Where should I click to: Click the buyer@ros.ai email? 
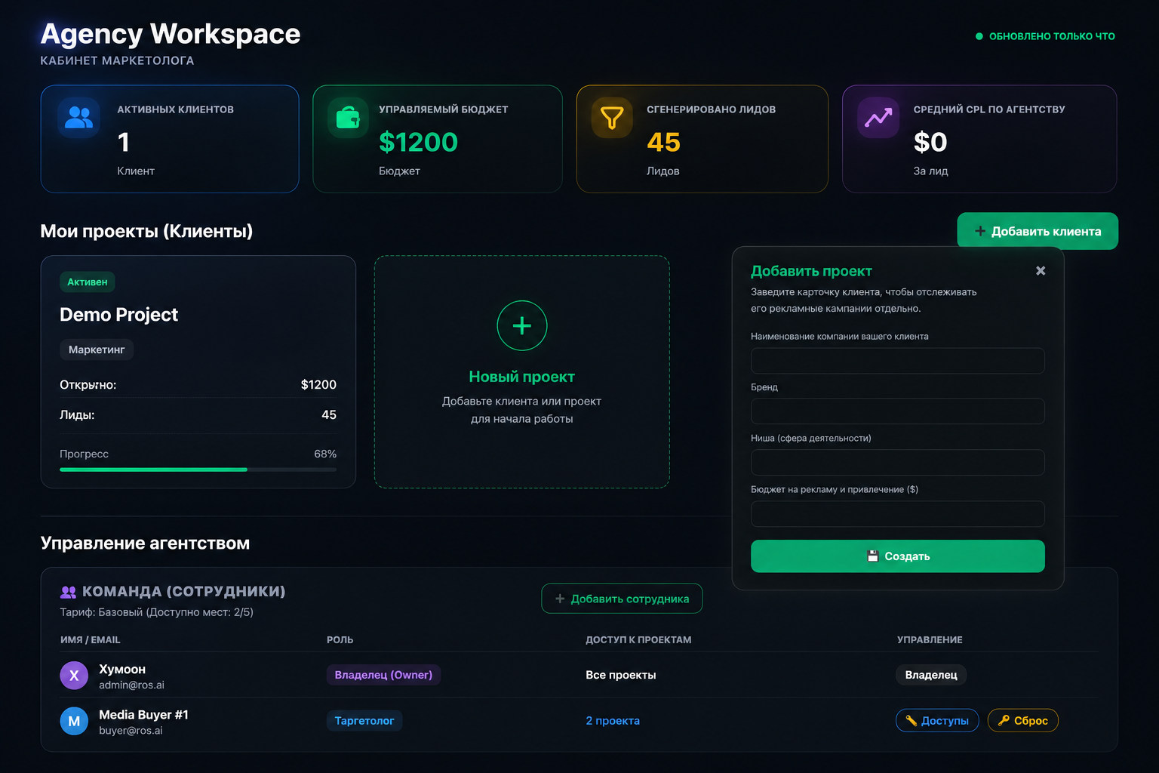click(x=131, y=730)
